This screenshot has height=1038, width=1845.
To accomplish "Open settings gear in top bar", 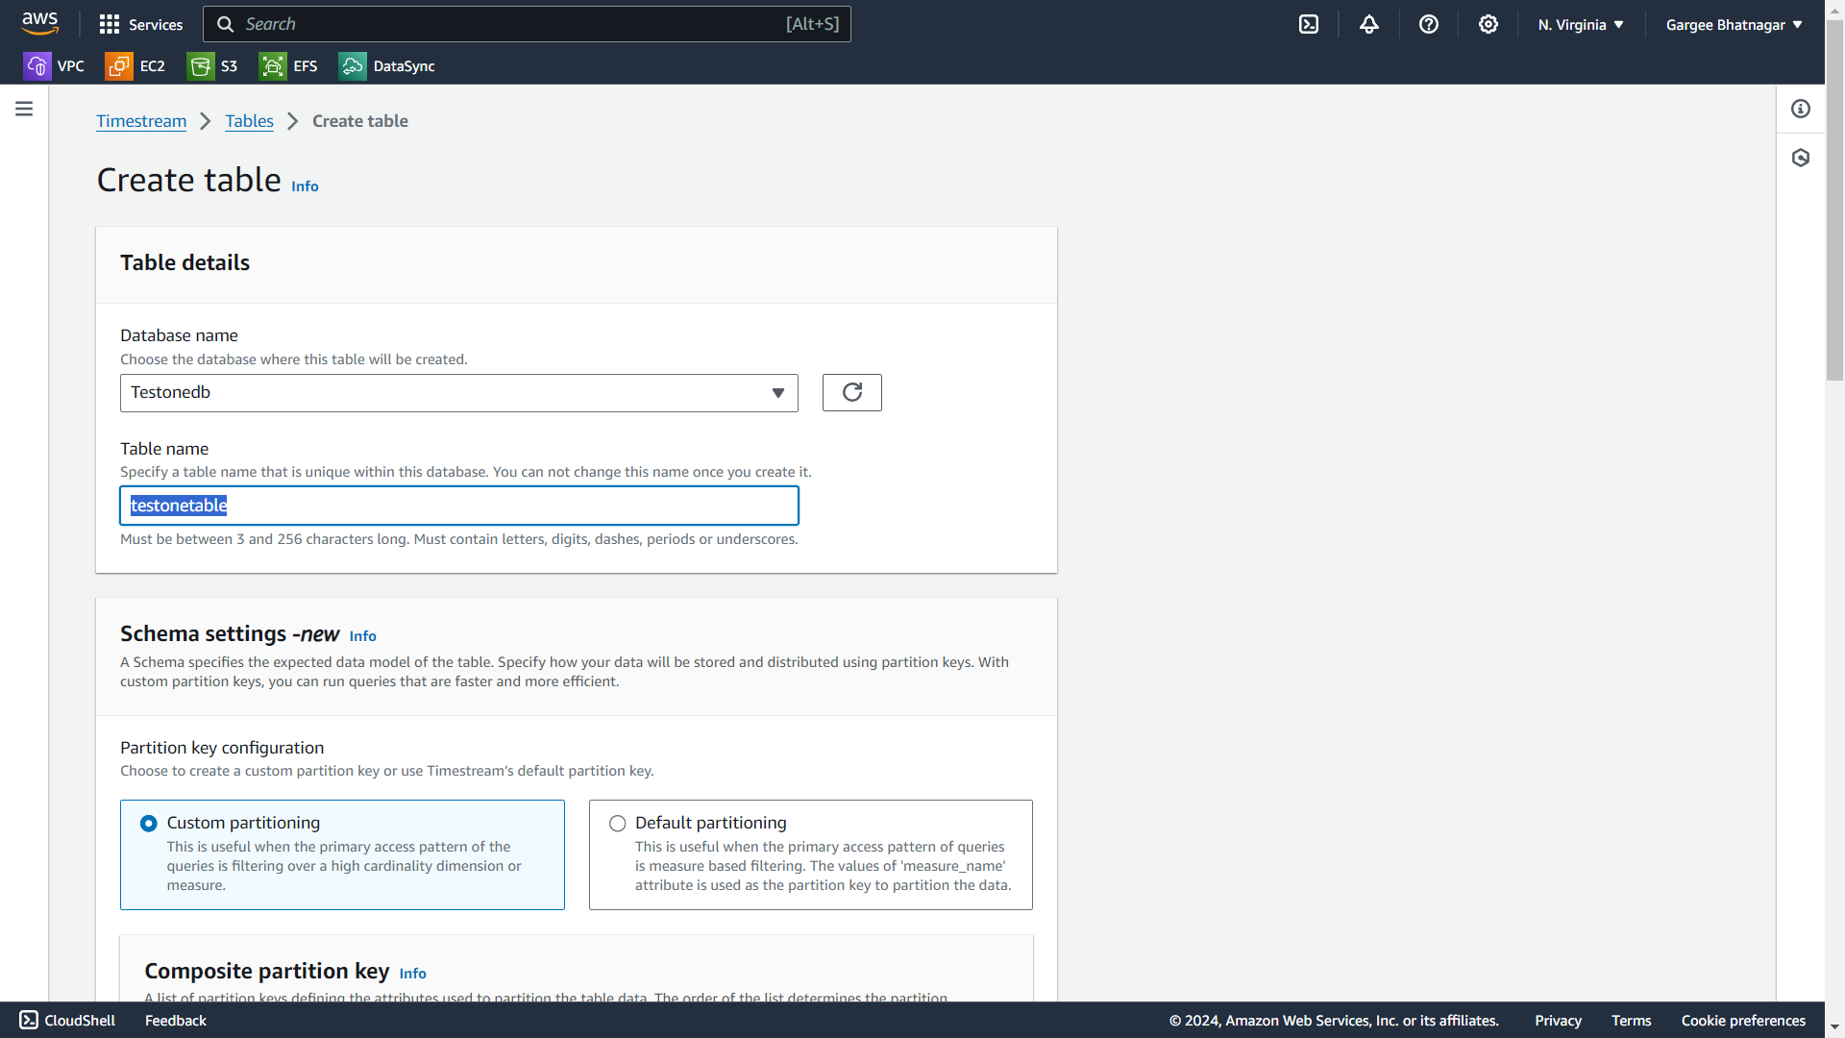I will click(1488, 24).
